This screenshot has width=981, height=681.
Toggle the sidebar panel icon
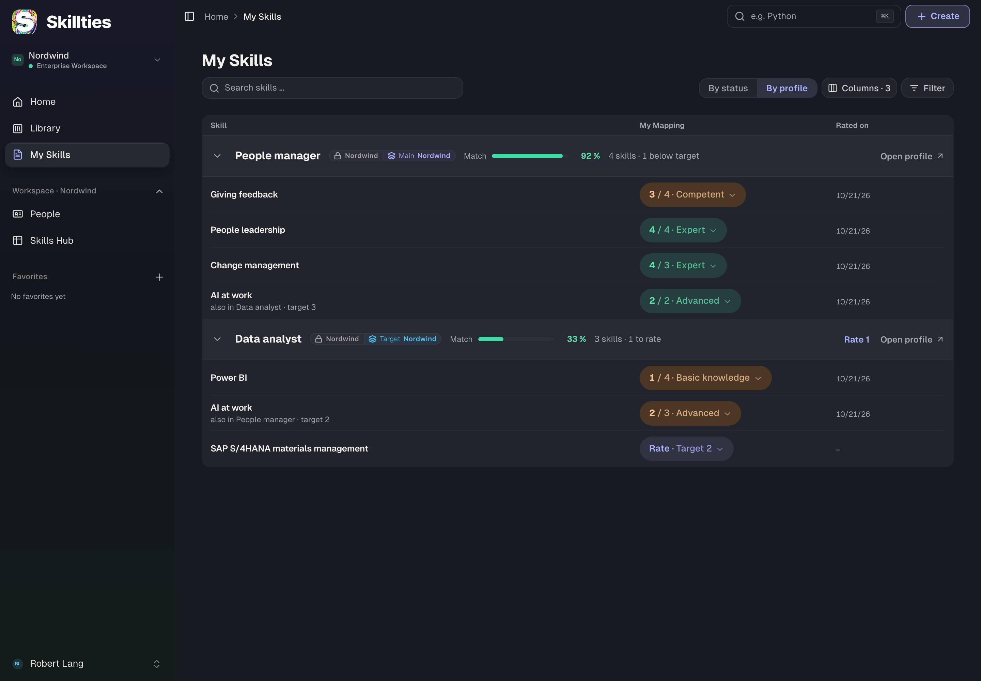pyautogui.click(x=189, y=16)
